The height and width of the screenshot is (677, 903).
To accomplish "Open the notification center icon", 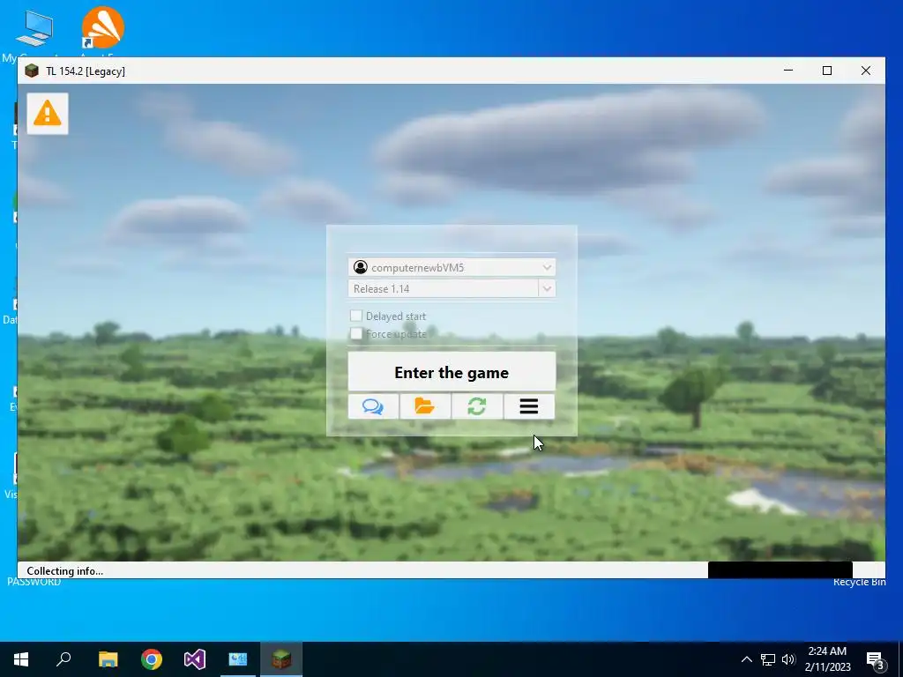I will [x=876, y=660].
